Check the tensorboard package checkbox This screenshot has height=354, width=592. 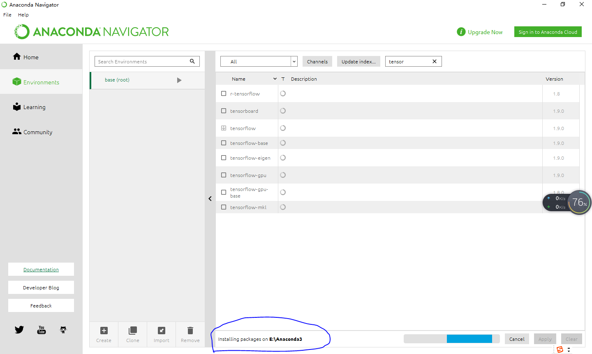[x=224, y=111]
